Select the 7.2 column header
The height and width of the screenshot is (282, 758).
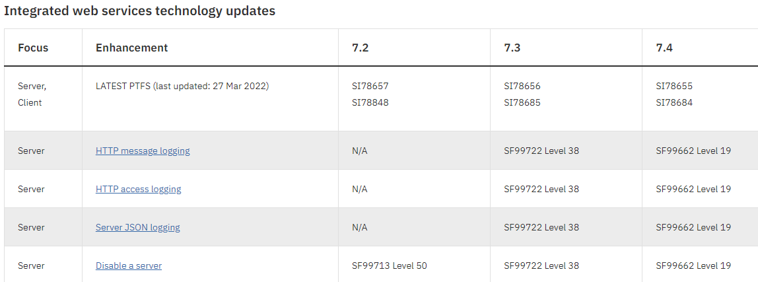[x=360, y=48]
